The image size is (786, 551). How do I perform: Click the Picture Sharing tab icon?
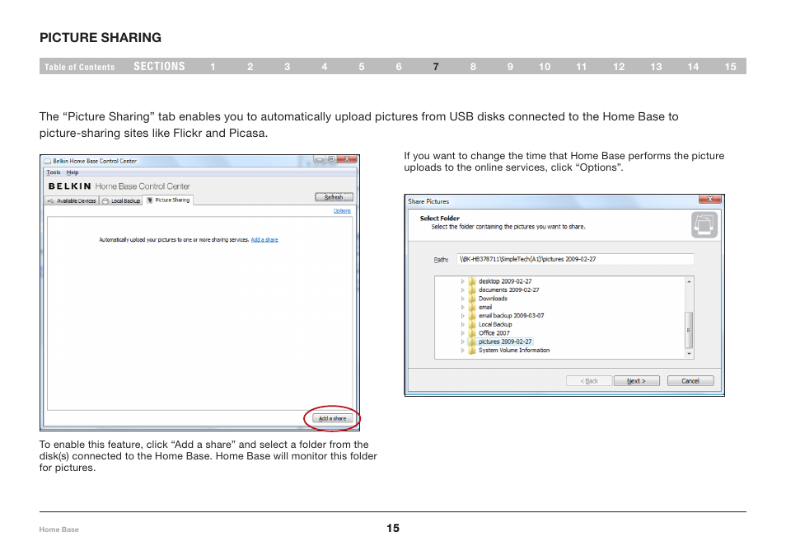(149, 200)
